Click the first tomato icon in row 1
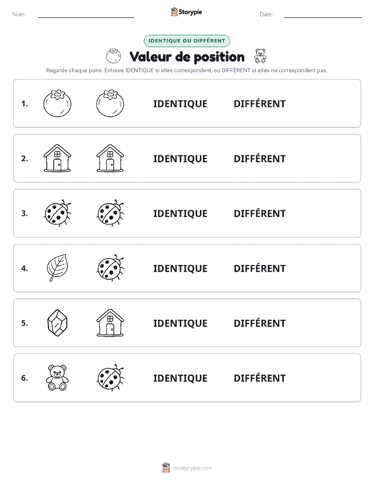 57,103
